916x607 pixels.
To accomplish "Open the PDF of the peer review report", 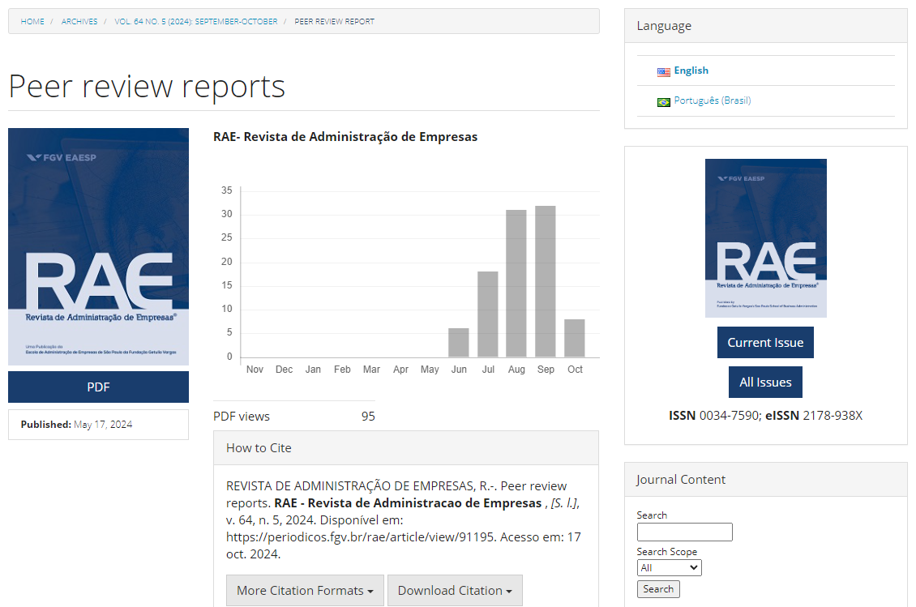I will click(98, 387).
